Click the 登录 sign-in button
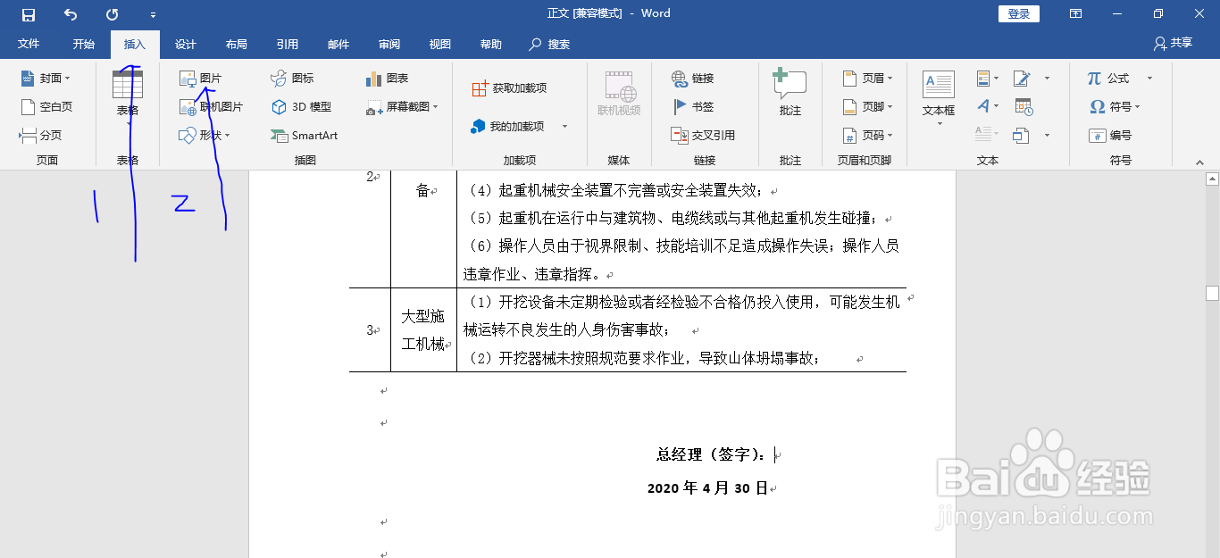1220x558 pixels. (1018, 13)
